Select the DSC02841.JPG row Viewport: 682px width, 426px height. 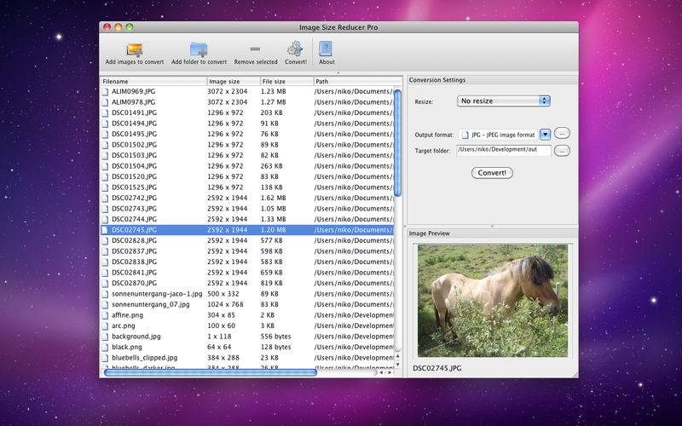[x=247, y=273]
